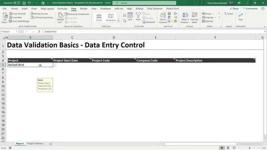Launch the Solver add-in
The height and width of the screenshot is (150, 267).
pyautogui.click(x=229, y=14)
